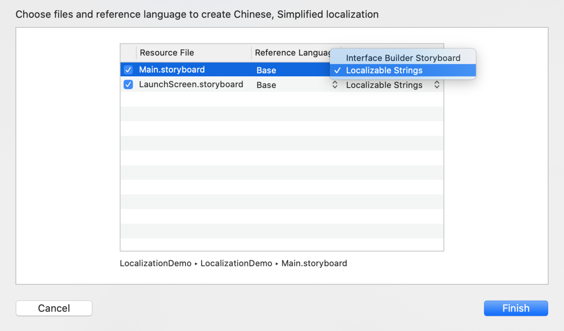
Task: Click the second LocalizationDemo path segment
Action: [x=236, y=263]
